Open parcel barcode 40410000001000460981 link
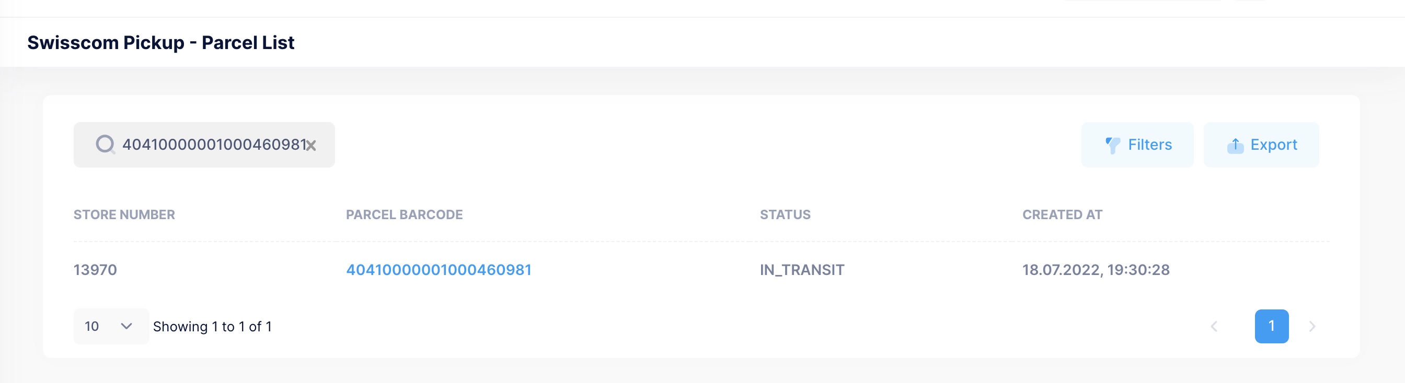 [439, 270]
